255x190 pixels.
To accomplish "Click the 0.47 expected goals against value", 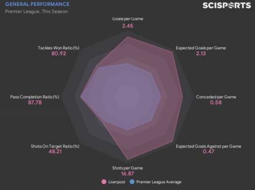I will [x=209, y=152].
